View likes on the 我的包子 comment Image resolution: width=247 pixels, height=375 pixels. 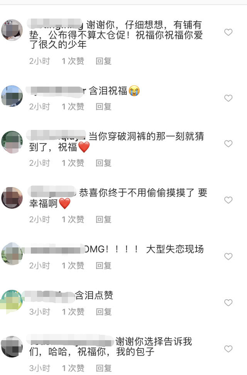(73, 368)
